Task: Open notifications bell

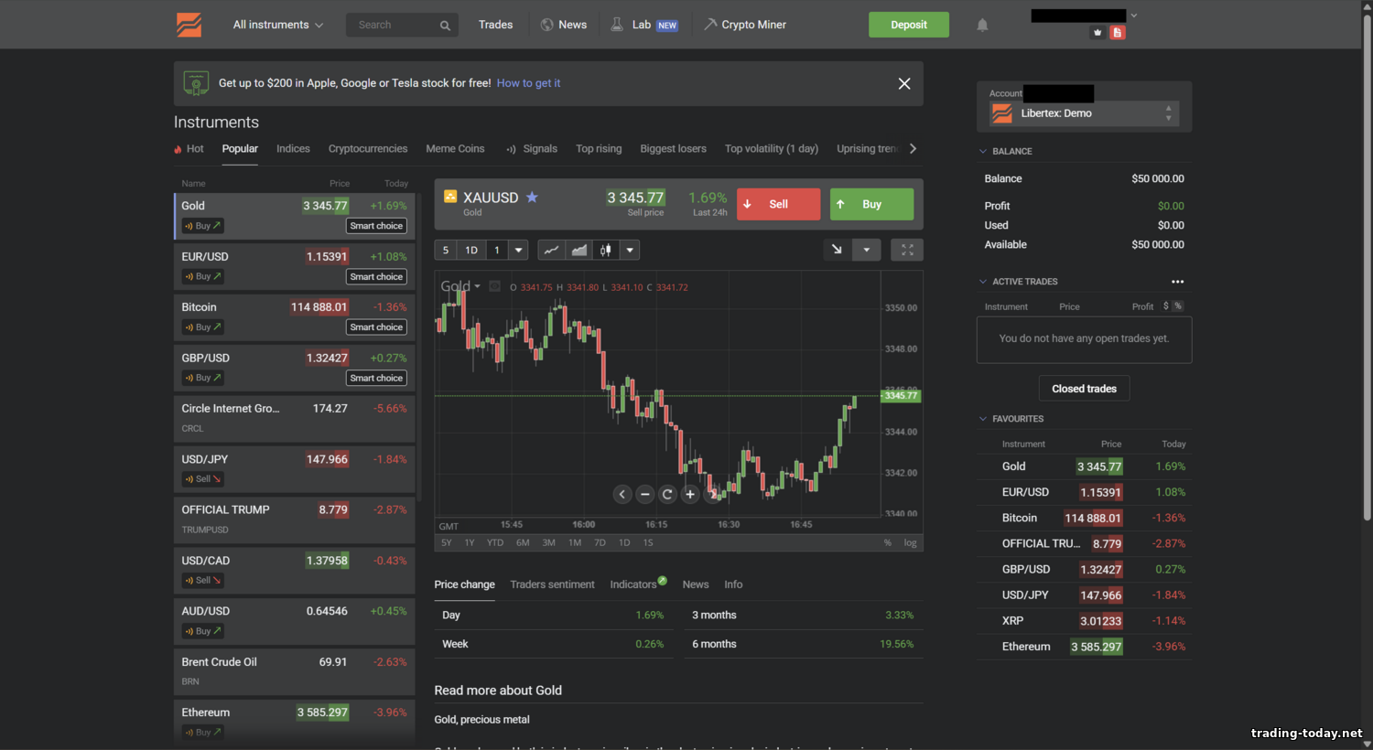Action: [x=982, y=26]
